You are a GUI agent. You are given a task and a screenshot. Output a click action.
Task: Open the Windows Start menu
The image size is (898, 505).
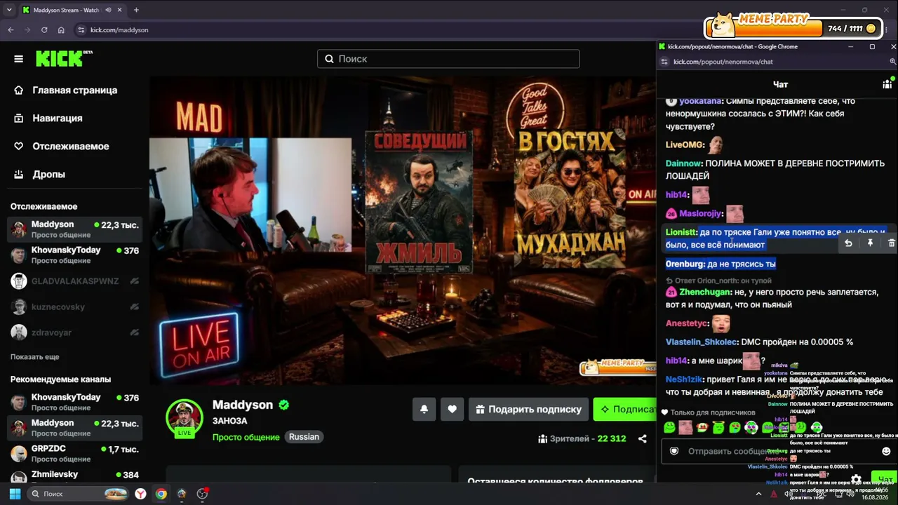click(x=15, y=494)
